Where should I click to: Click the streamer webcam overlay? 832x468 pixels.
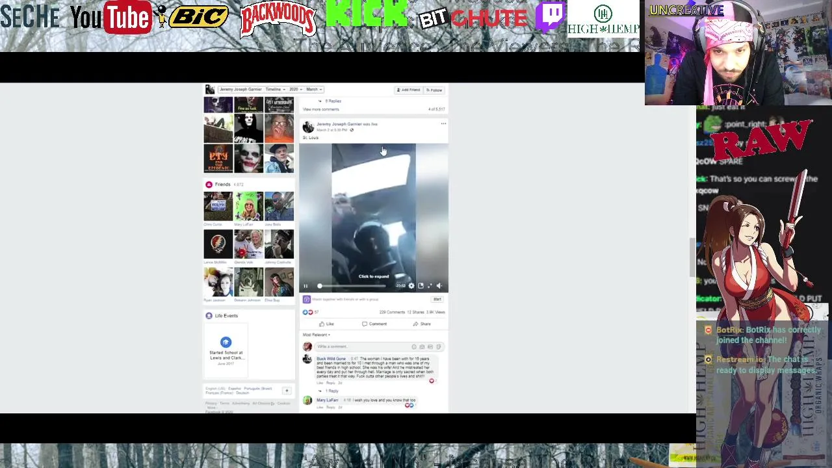[x=738, y=53]
